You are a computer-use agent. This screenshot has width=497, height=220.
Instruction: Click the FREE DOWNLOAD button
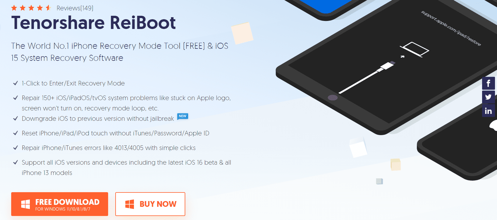(60, 204)
